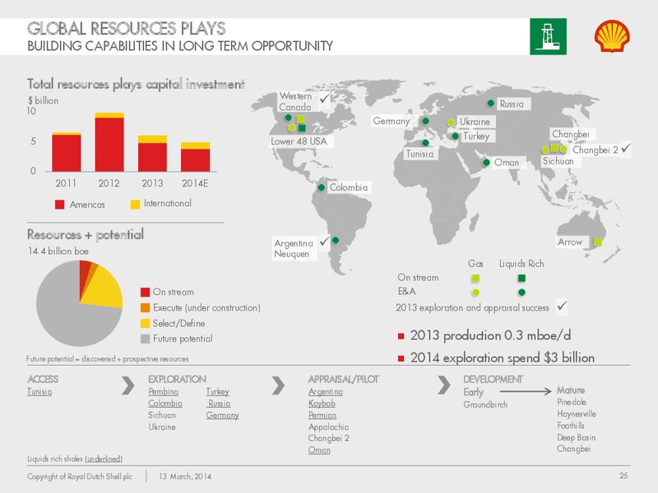Click Appalachia under Appraisal/Pilot
Viewport: 658px width, 493px height.
[328, 426]
